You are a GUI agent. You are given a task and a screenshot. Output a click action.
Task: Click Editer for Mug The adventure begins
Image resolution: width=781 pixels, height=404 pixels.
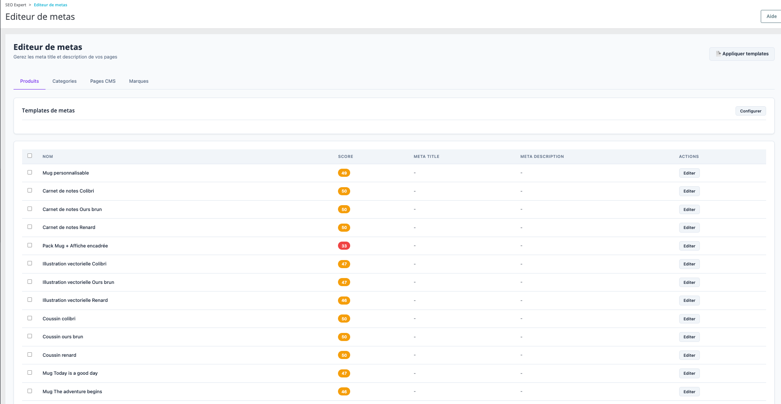coord(689,392)
